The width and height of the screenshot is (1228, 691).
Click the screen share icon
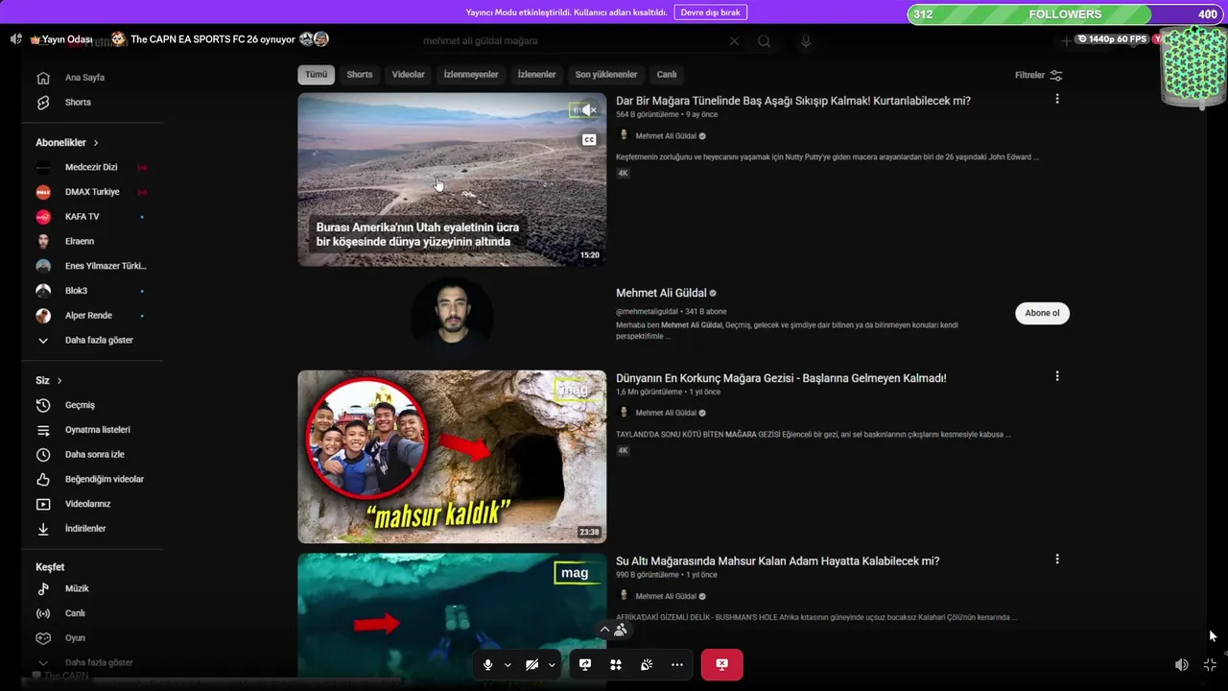pos(585,664)
